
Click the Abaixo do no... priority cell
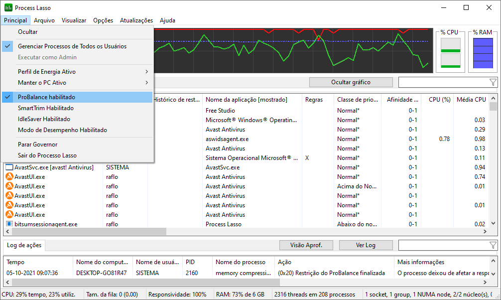click(357, 224)
